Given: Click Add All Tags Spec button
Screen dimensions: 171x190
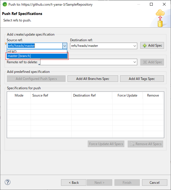Looking at the screenshot, I should point(142,79).
